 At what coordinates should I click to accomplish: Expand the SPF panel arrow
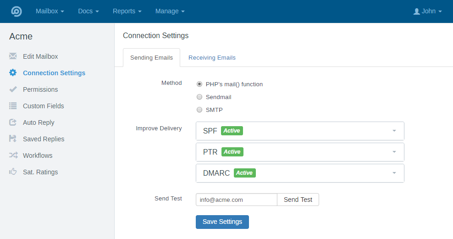394,131
